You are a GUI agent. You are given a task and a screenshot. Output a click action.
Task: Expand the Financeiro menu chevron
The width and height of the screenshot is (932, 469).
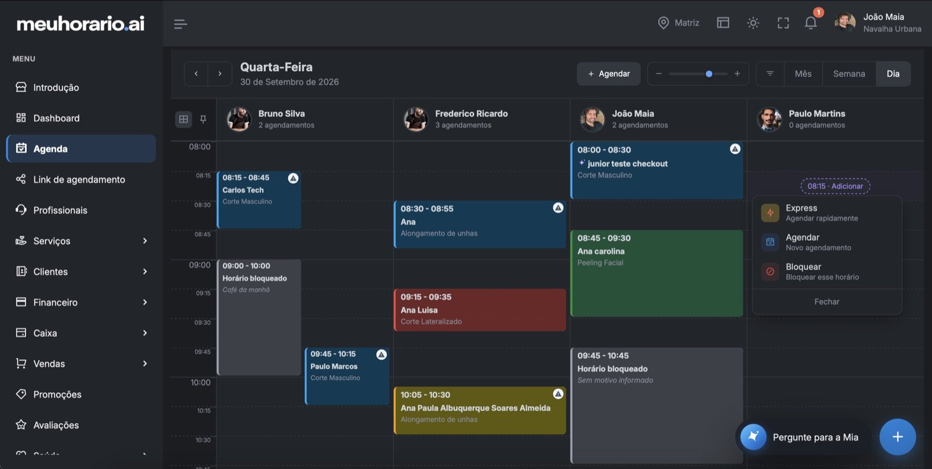click(145, 302)
